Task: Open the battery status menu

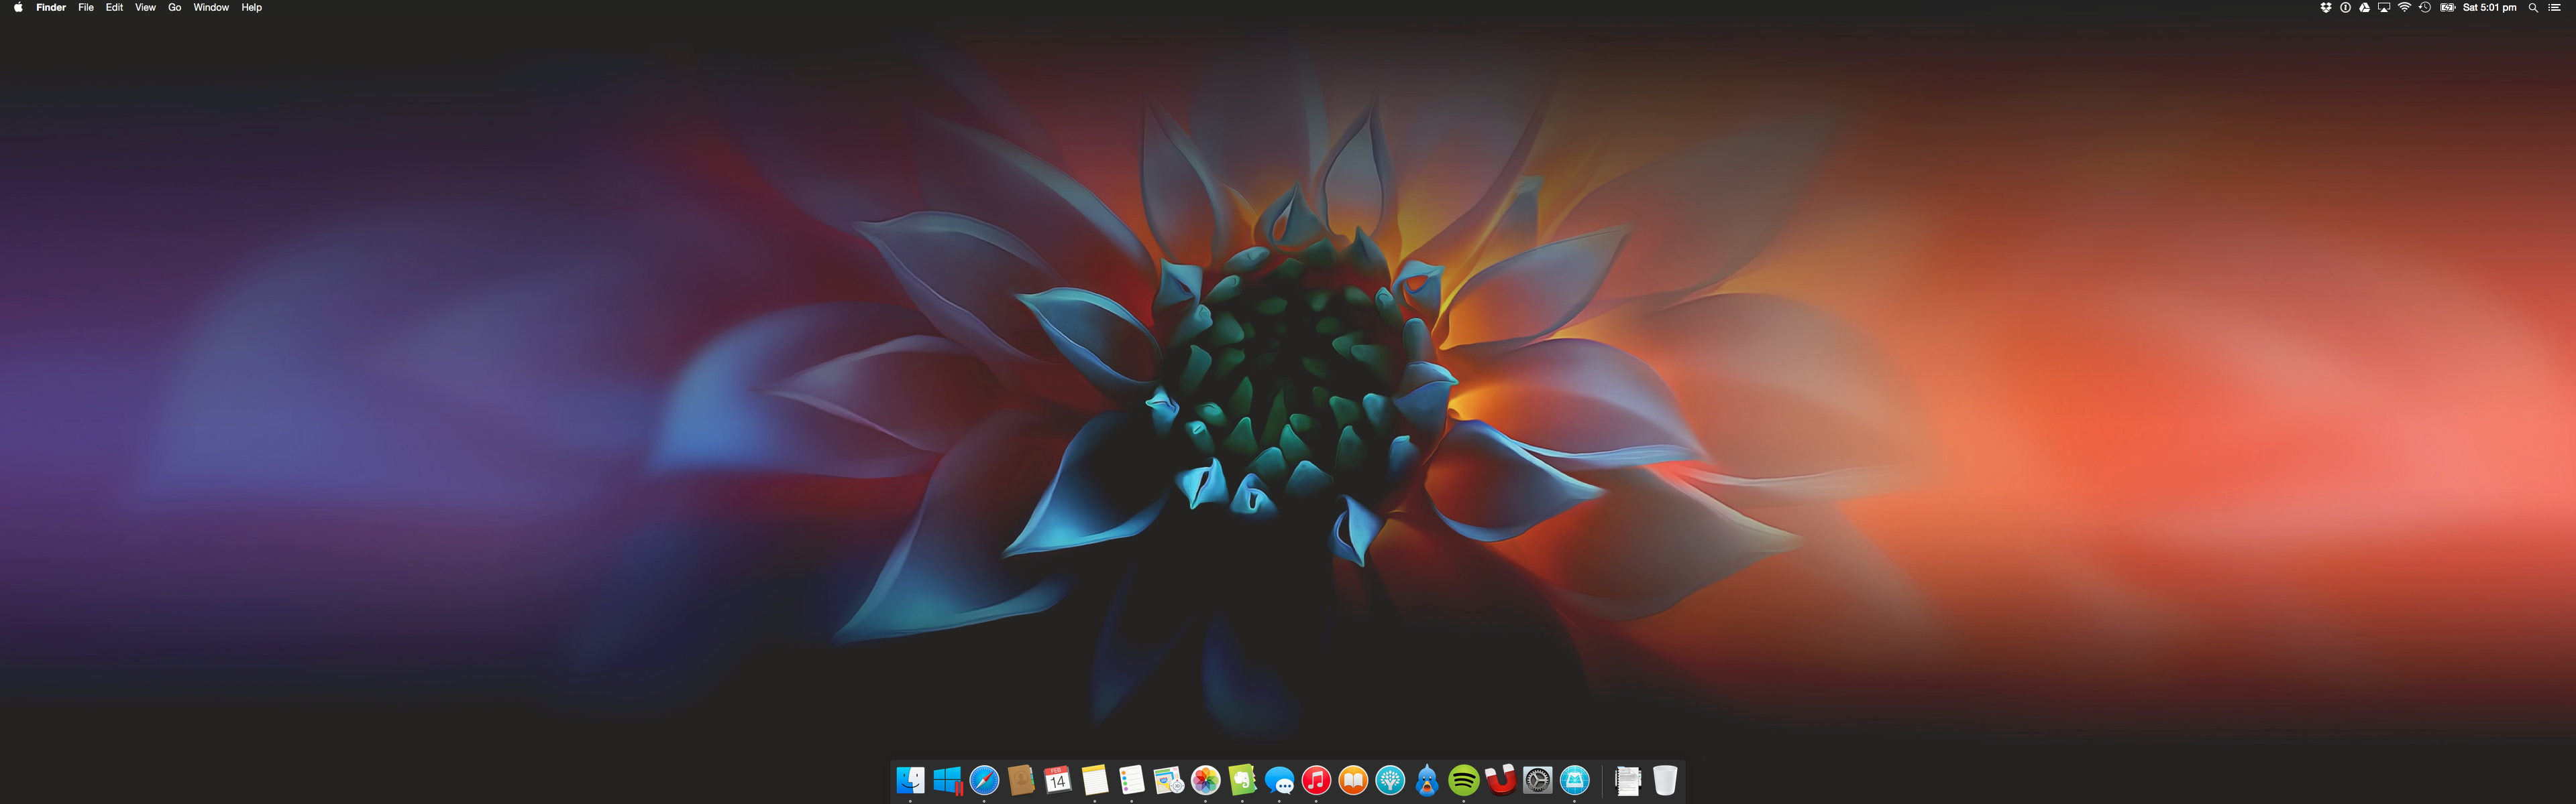Action: (x=2447, y=7)
